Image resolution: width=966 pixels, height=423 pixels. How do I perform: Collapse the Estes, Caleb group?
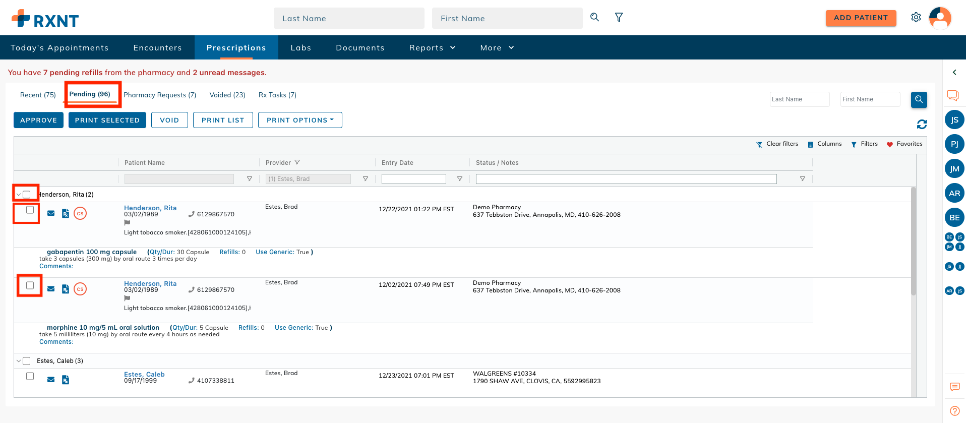19,361
